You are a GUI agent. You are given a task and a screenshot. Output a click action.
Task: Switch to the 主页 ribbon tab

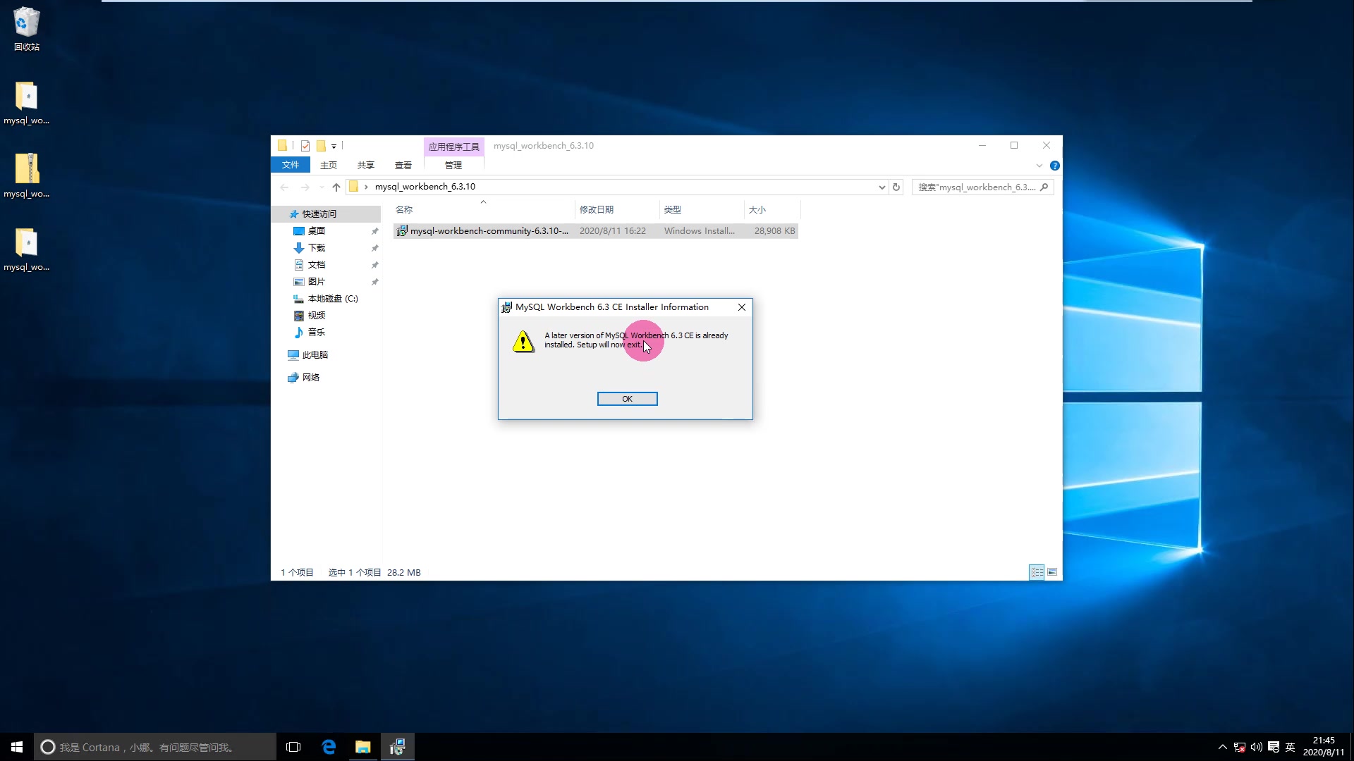[329, 165]
